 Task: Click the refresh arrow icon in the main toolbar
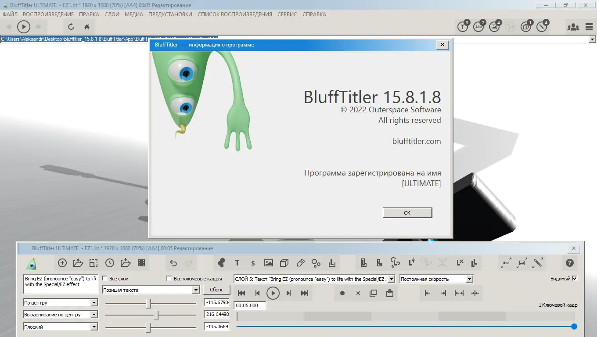pos(71,27)
